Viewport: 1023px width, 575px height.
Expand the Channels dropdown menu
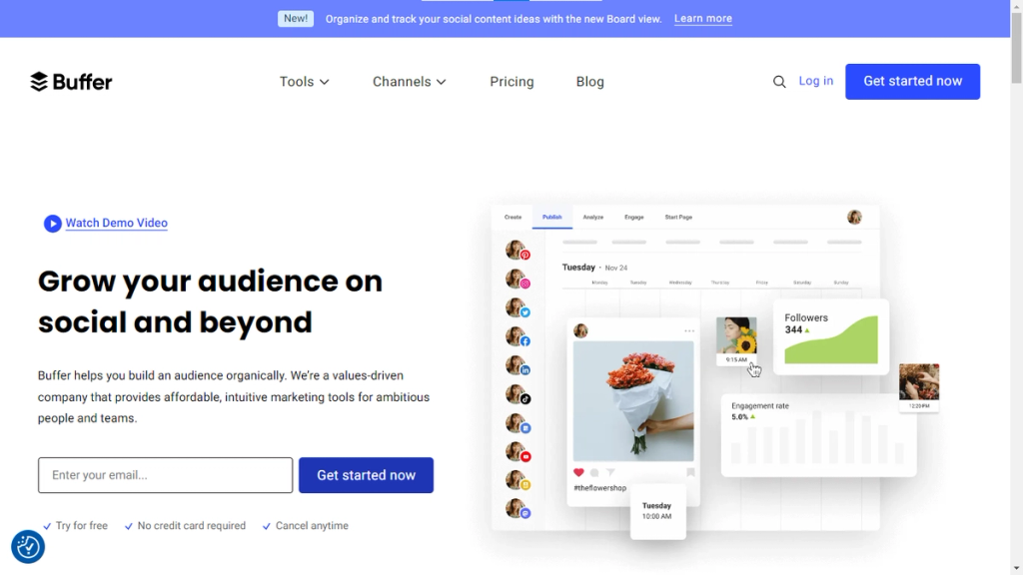point(409,82)
